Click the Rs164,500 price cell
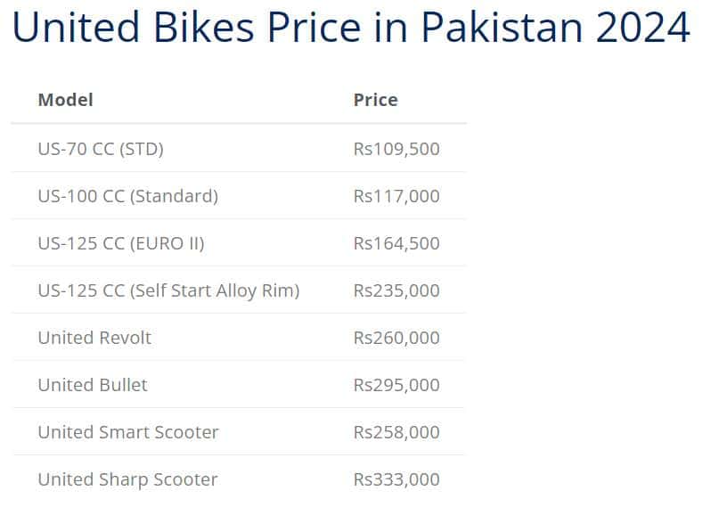This screenshot has height=507, width=719. (396, 243)
